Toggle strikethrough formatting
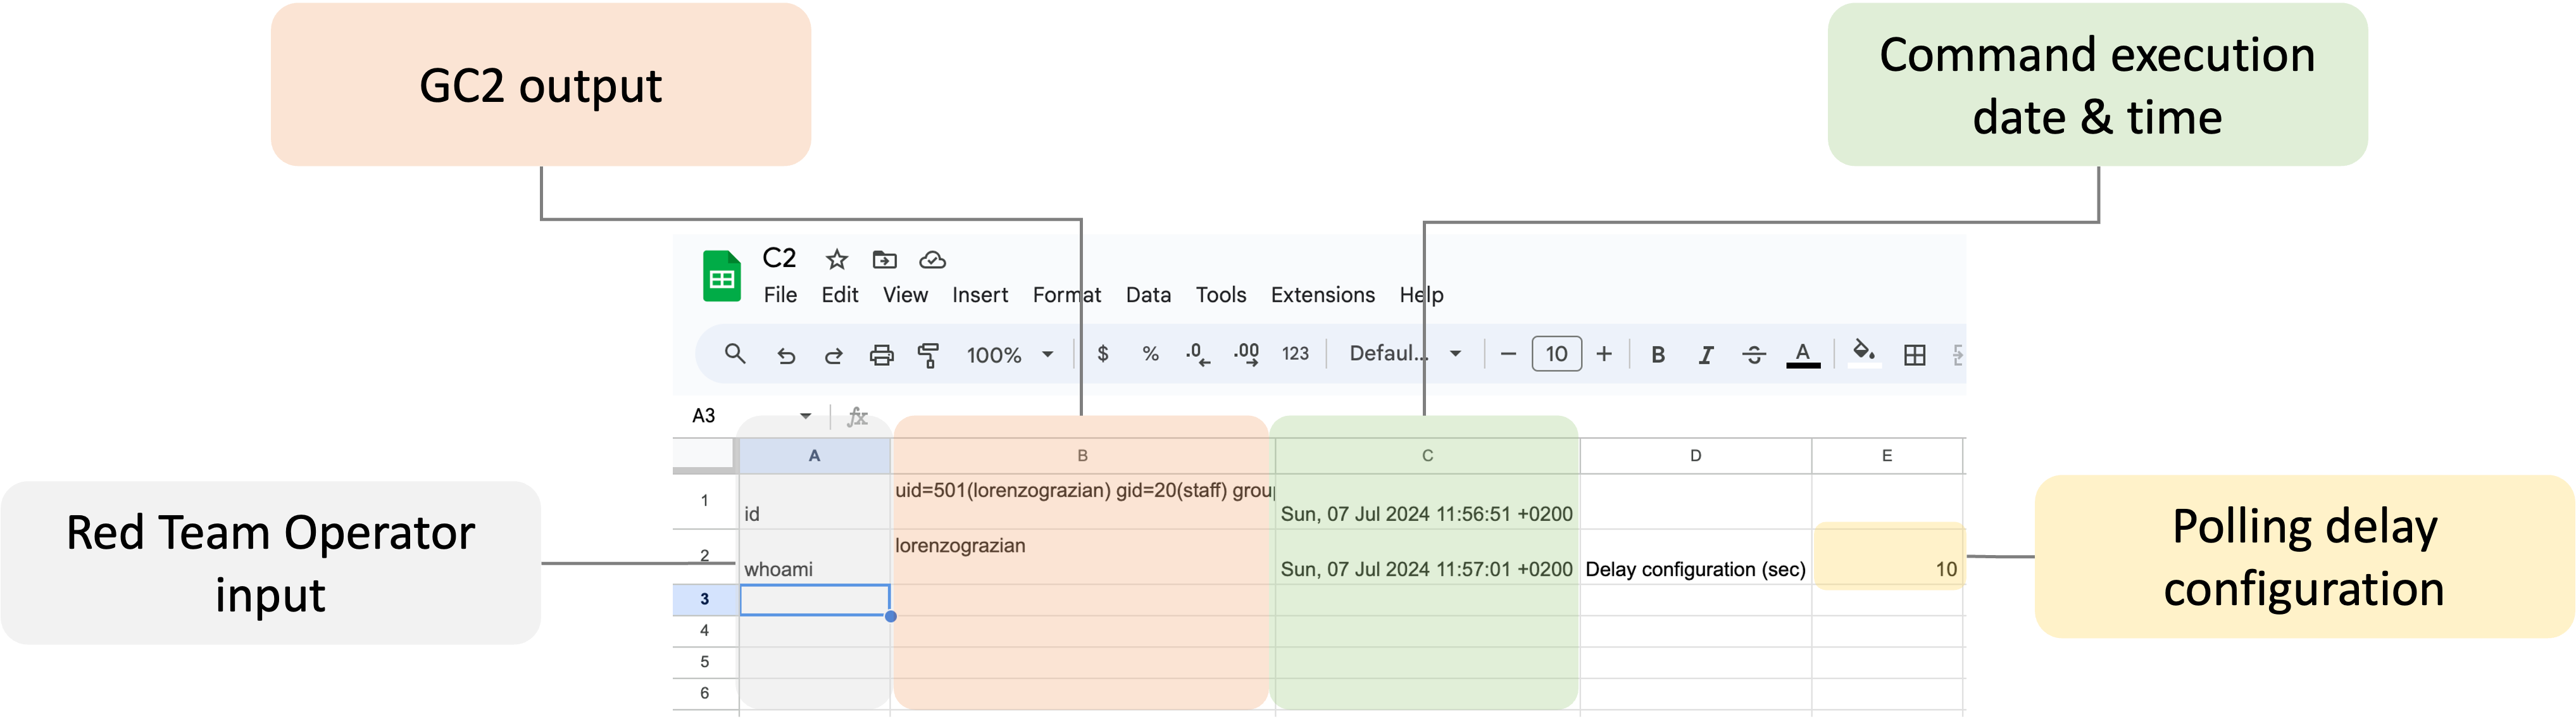 pos(1754,354)
